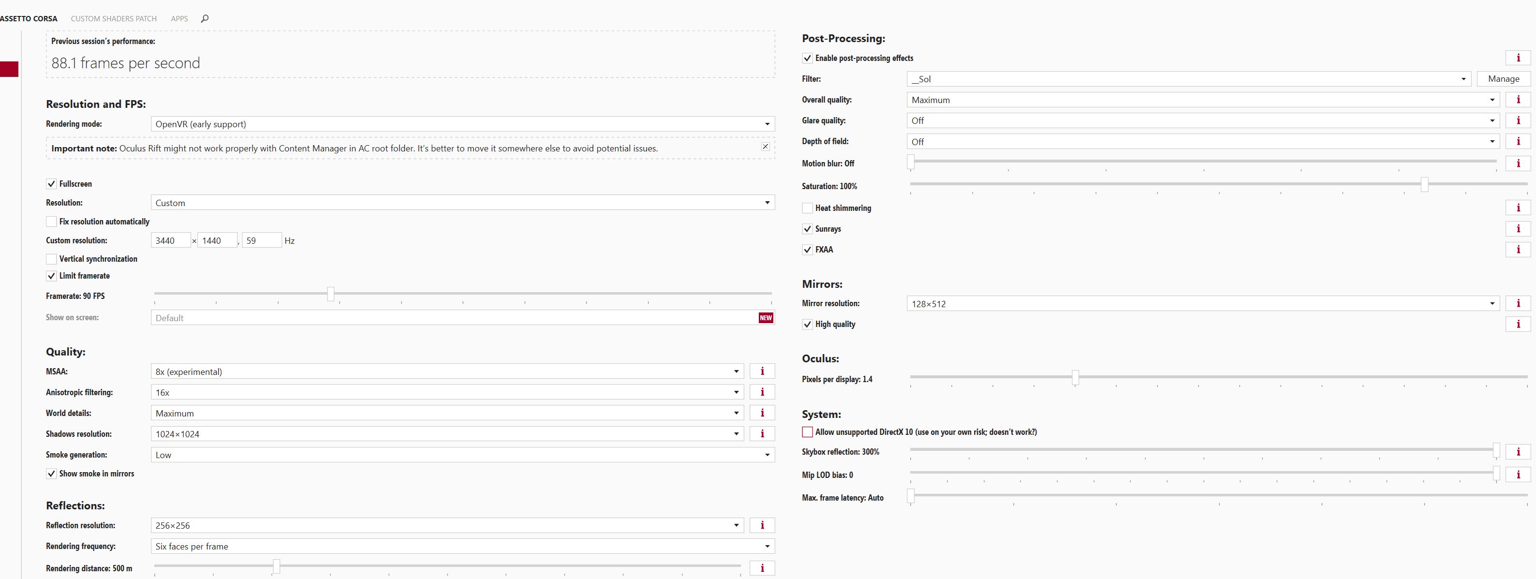Open Shadows resolution dropdown
Viewport: 1536px width, 579px height.
click(x=447, y=434)
